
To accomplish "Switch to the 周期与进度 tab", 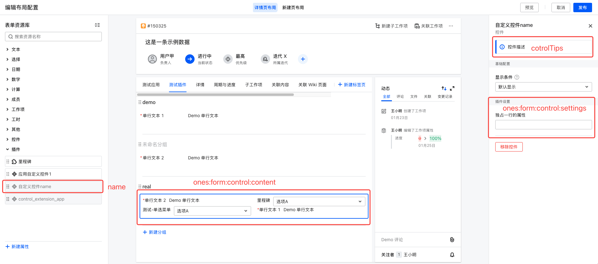I will coord(225,85).
